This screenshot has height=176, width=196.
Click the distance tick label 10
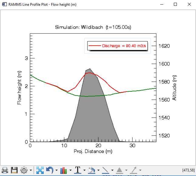click(64, 145)
